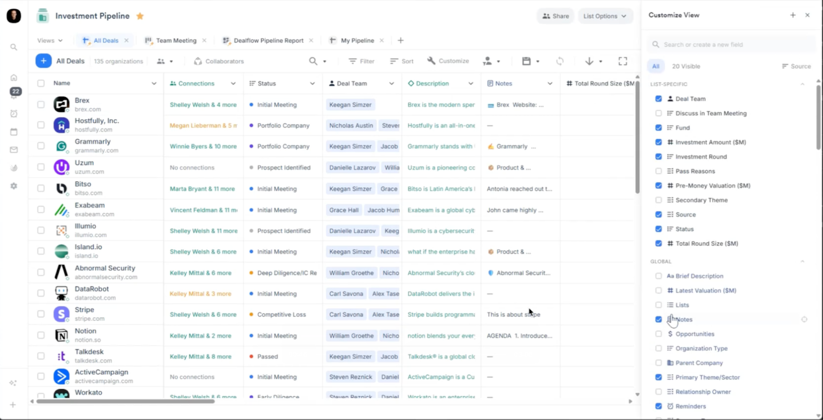Open the Status column dropdown arrow
The width and height of the screenshot is (823, 420).
[312, 83]
